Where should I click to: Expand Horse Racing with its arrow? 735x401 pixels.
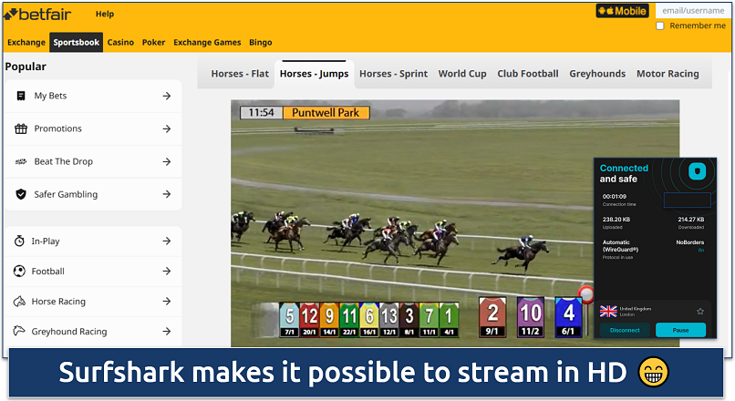166,302
